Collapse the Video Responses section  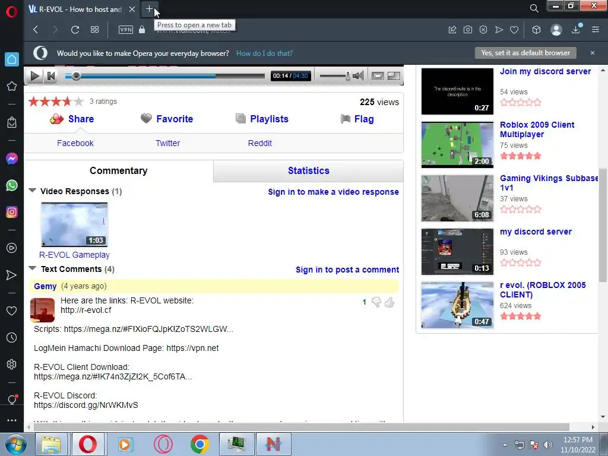pyautogui.click(x=33, y=191)
